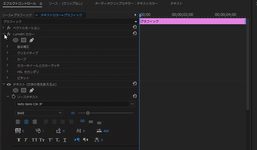Screen dimensions: 257x150
Task: Align text left
Action: click(18, 122)
